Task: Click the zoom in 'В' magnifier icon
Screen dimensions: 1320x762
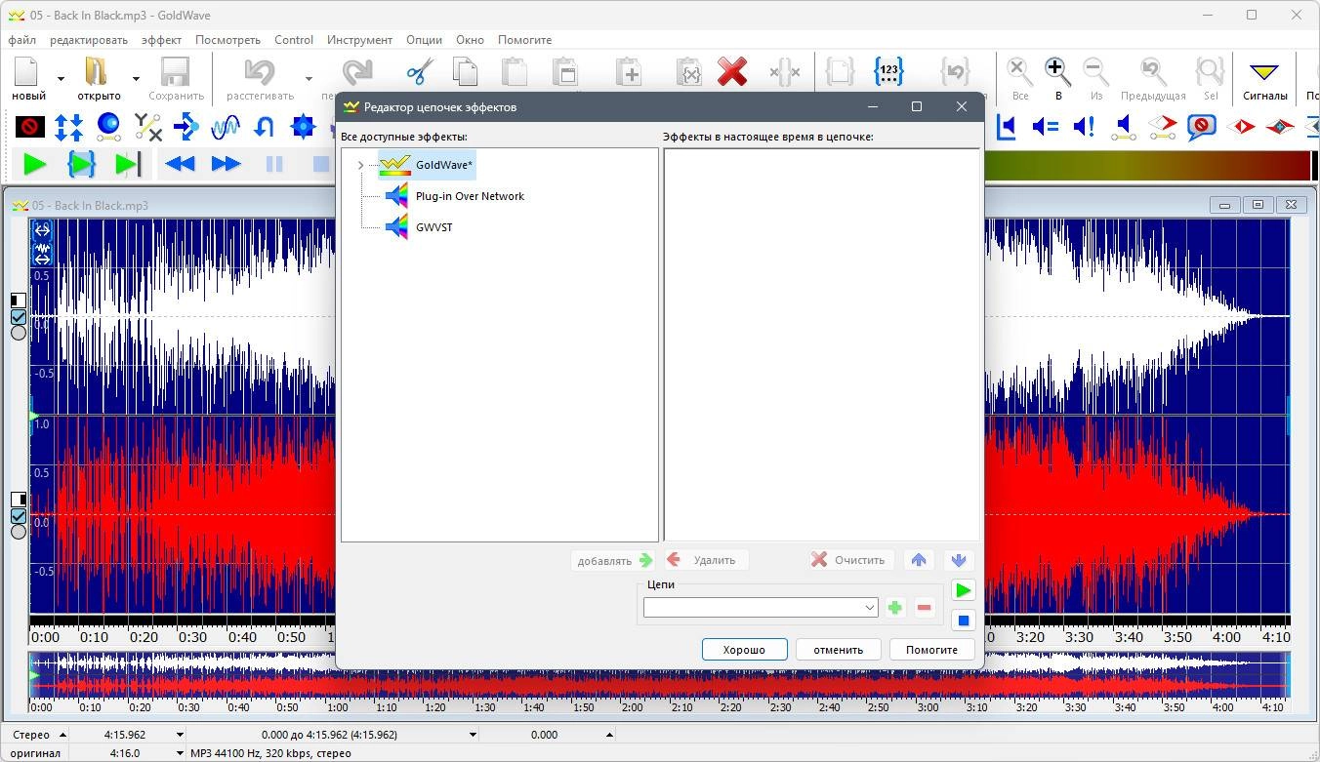Action: [x=1057, y=72]
